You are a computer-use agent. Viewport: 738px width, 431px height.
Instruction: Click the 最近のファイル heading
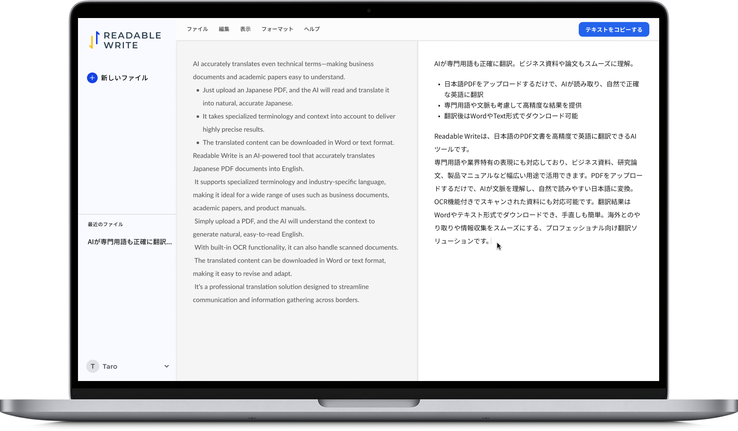[x=105, y=225]
